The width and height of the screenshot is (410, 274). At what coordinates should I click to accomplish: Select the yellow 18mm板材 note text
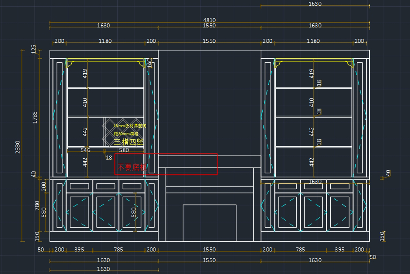pos(129,126)
